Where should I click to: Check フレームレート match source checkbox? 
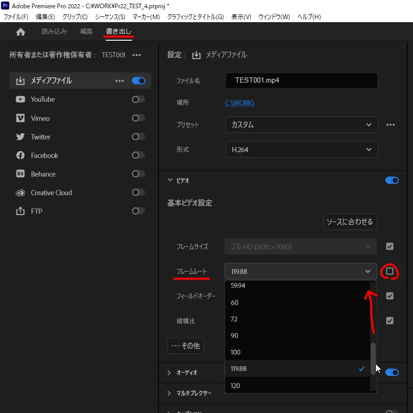click(x=390, y=271)
